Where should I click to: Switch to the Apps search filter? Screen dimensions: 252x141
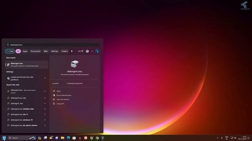click(25, 51)
